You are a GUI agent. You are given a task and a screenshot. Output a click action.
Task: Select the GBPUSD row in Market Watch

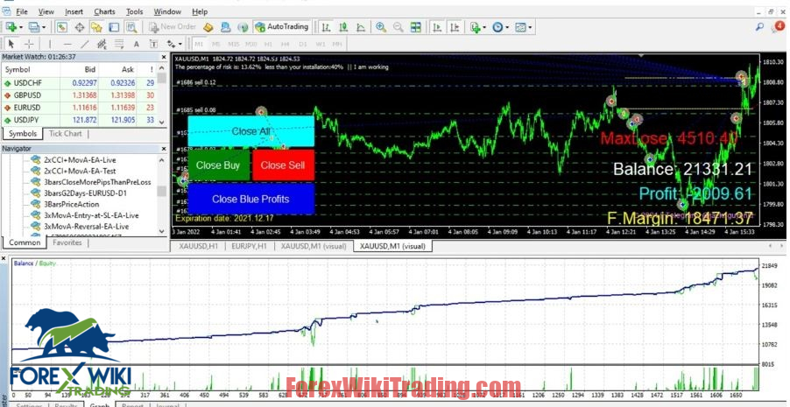80,95
